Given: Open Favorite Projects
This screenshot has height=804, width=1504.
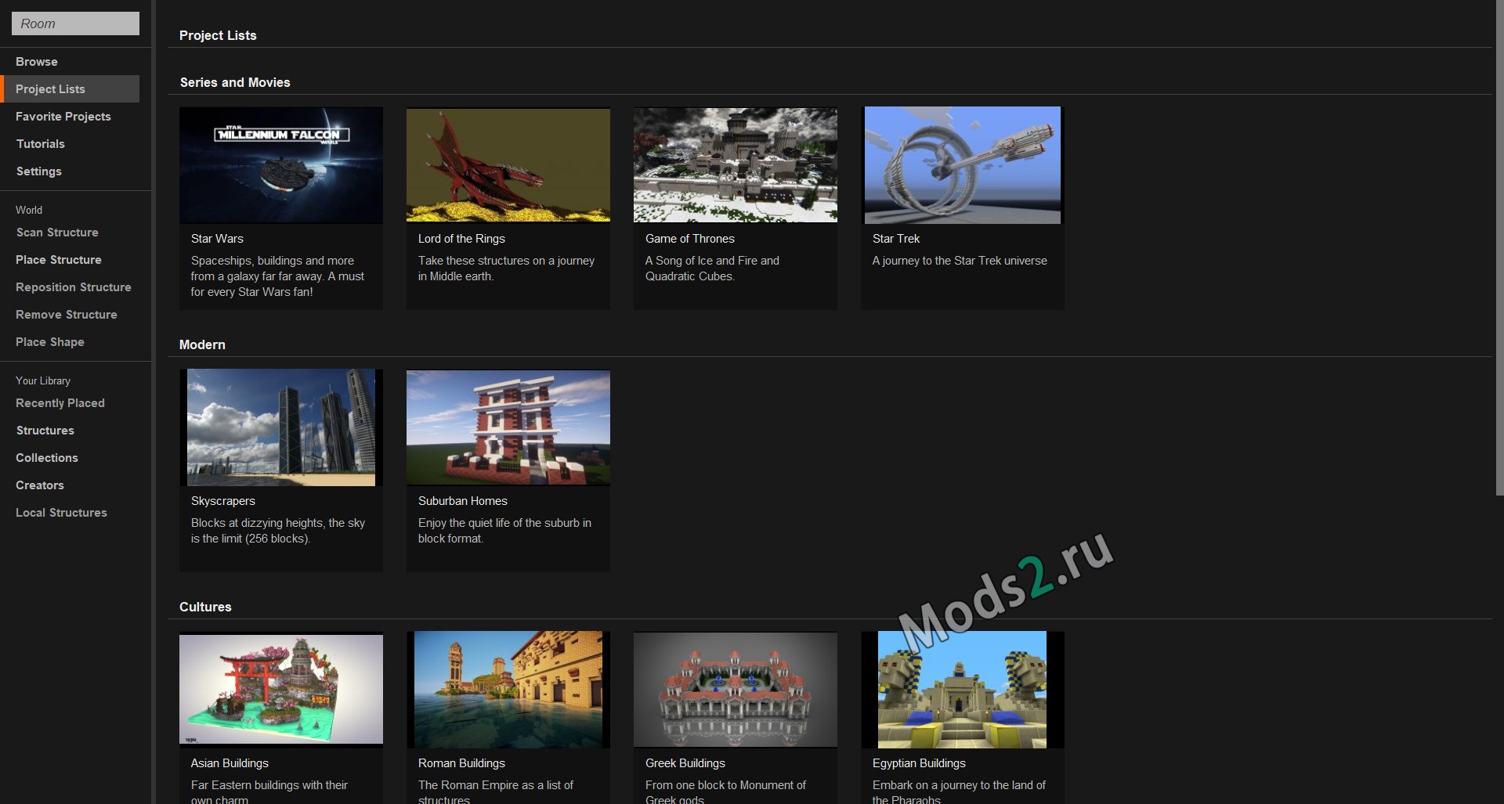Looking at the screenshot, I should [63, 117].
